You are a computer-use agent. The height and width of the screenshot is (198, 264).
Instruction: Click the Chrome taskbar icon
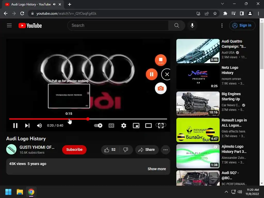tap(31, 192)
